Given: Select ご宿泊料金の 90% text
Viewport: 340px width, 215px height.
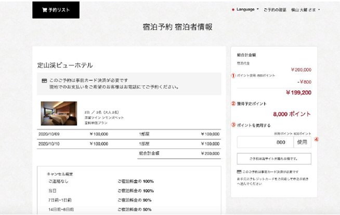Looking at the screenshot, I should coord(135,200).
